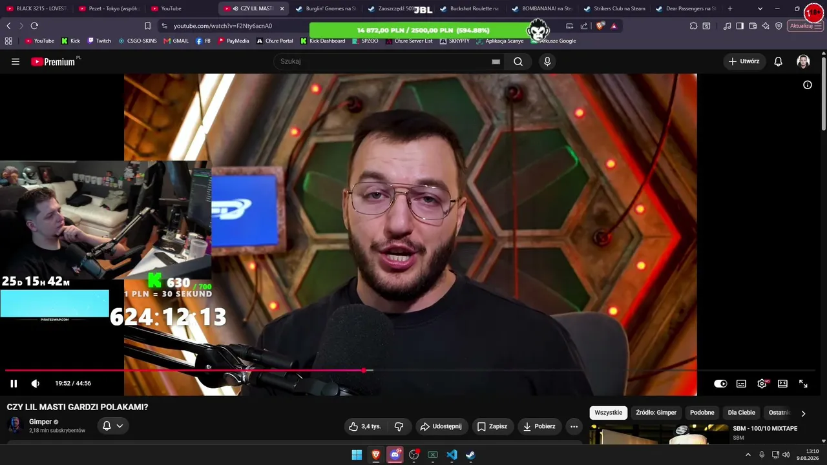Click the Udostępnij share button
The width and height of the screenshot is (827, 465).
(x=441, y=426)
